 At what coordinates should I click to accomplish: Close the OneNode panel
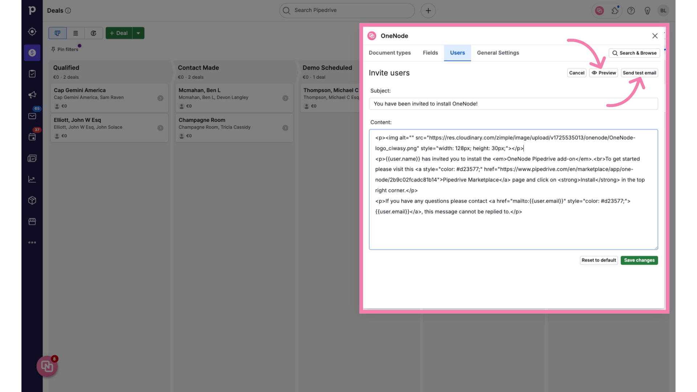[655, 36]
